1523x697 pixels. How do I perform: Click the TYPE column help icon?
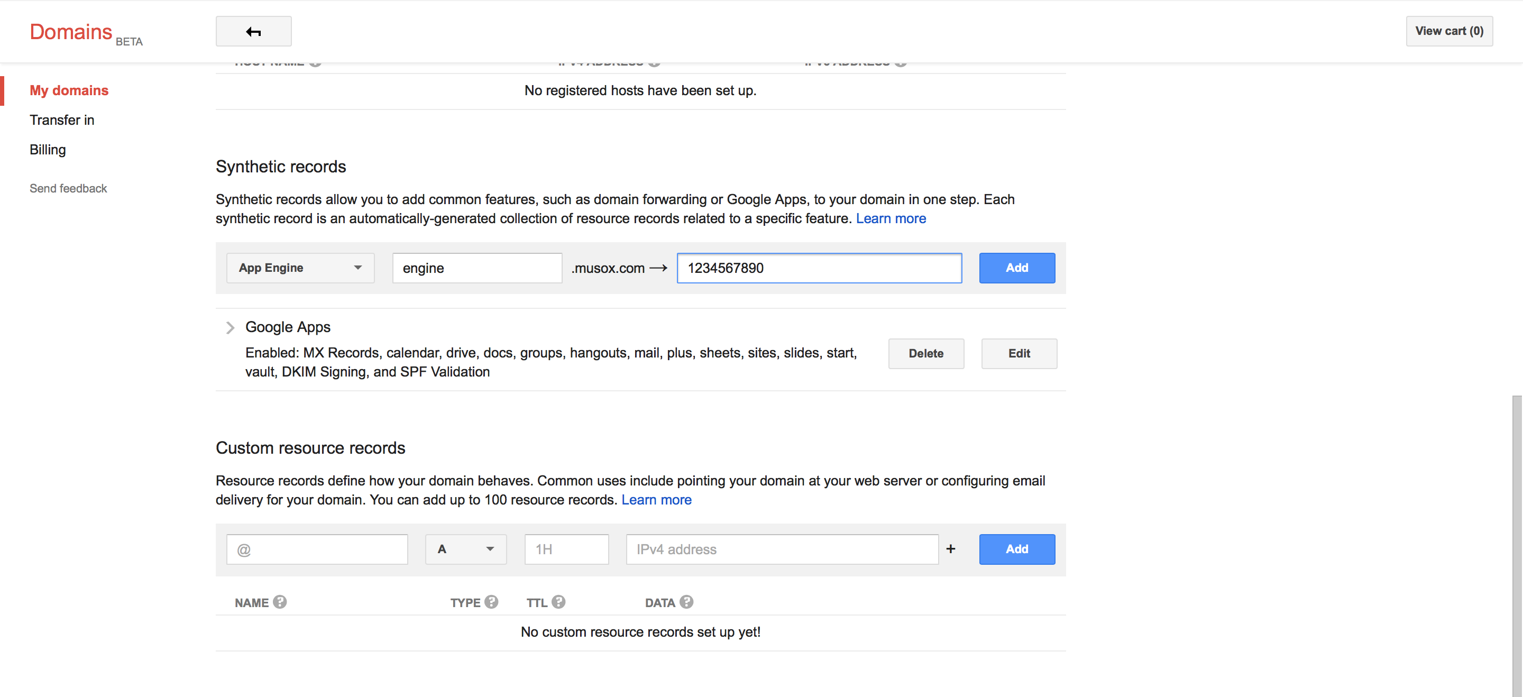[x=491, y=602]
